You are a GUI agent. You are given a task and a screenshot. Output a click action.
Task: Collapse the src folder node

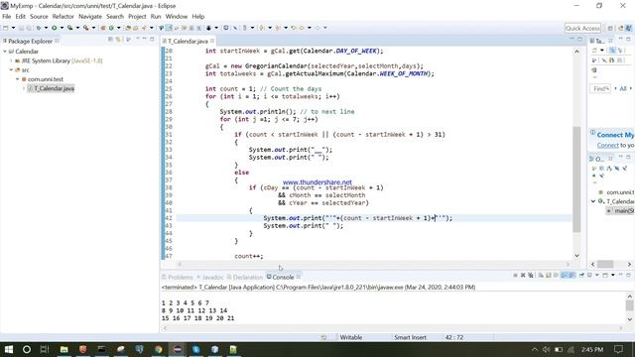tap(11, 70)
